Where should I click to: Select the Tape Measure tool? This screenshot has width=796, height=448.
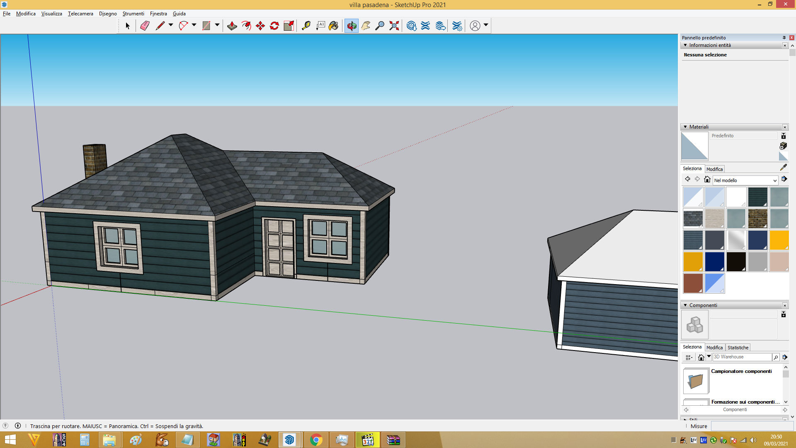point(306,26)
